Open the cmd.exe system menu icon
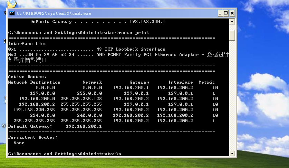Screen dimensions: 289x168 coord(12,13)
